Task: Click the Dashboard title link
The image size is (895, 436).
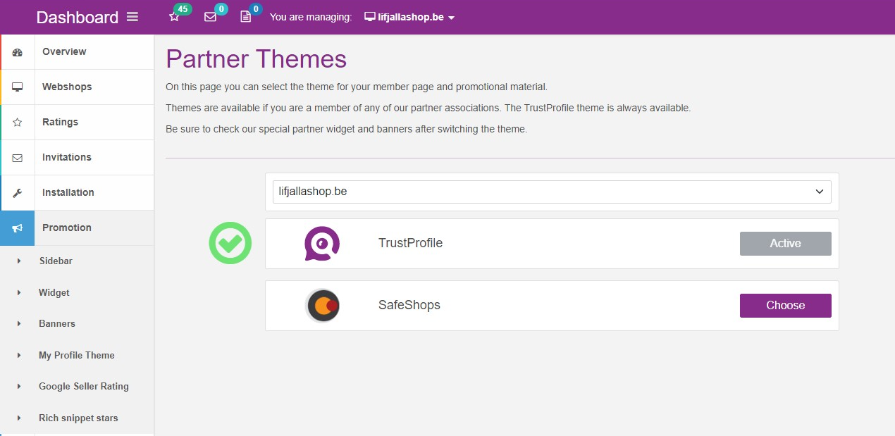Action: click(x=78, y=18)
